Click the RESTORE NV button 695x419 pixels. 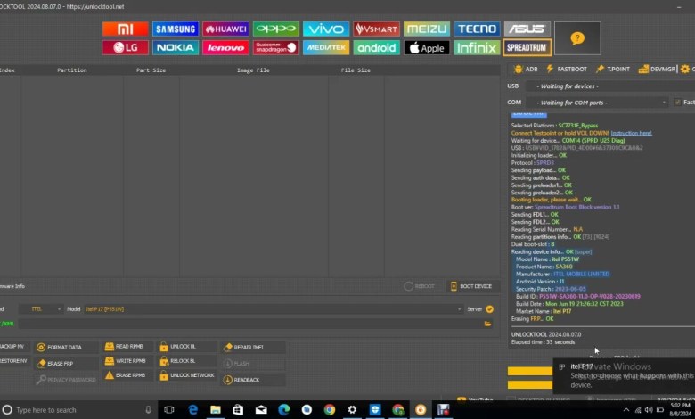point(13,361)
